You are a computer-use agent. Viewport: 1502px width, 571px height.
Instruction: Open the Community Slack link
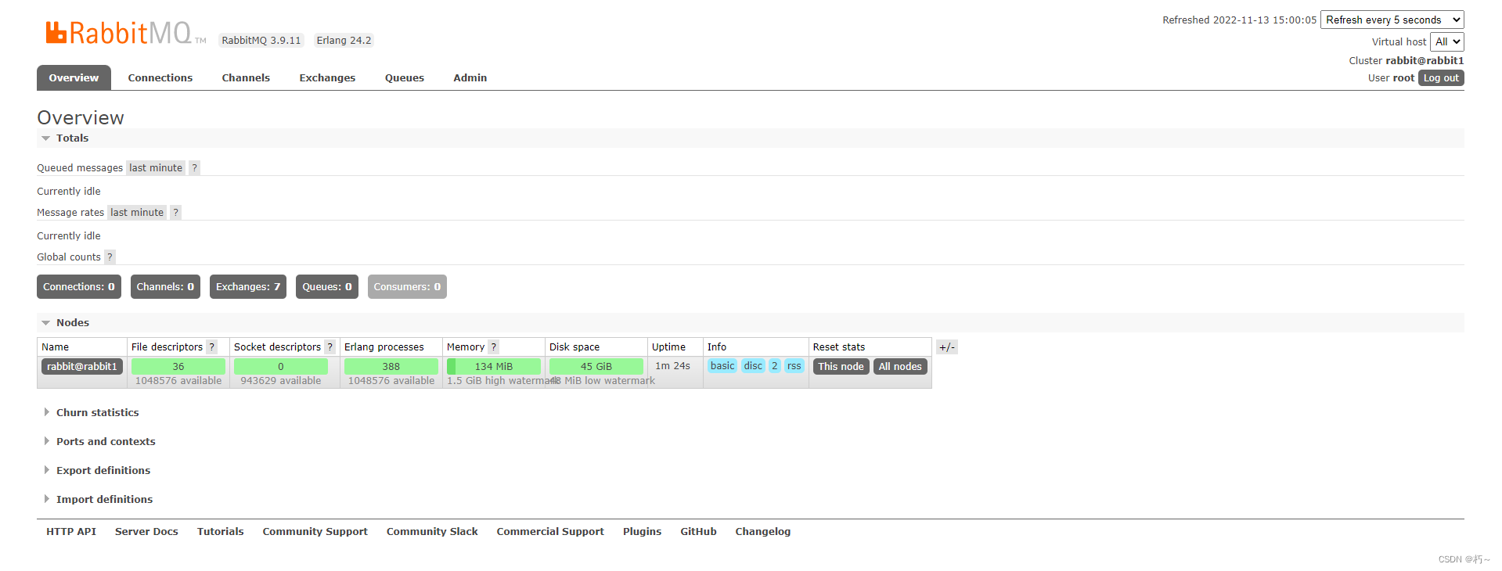432,531
